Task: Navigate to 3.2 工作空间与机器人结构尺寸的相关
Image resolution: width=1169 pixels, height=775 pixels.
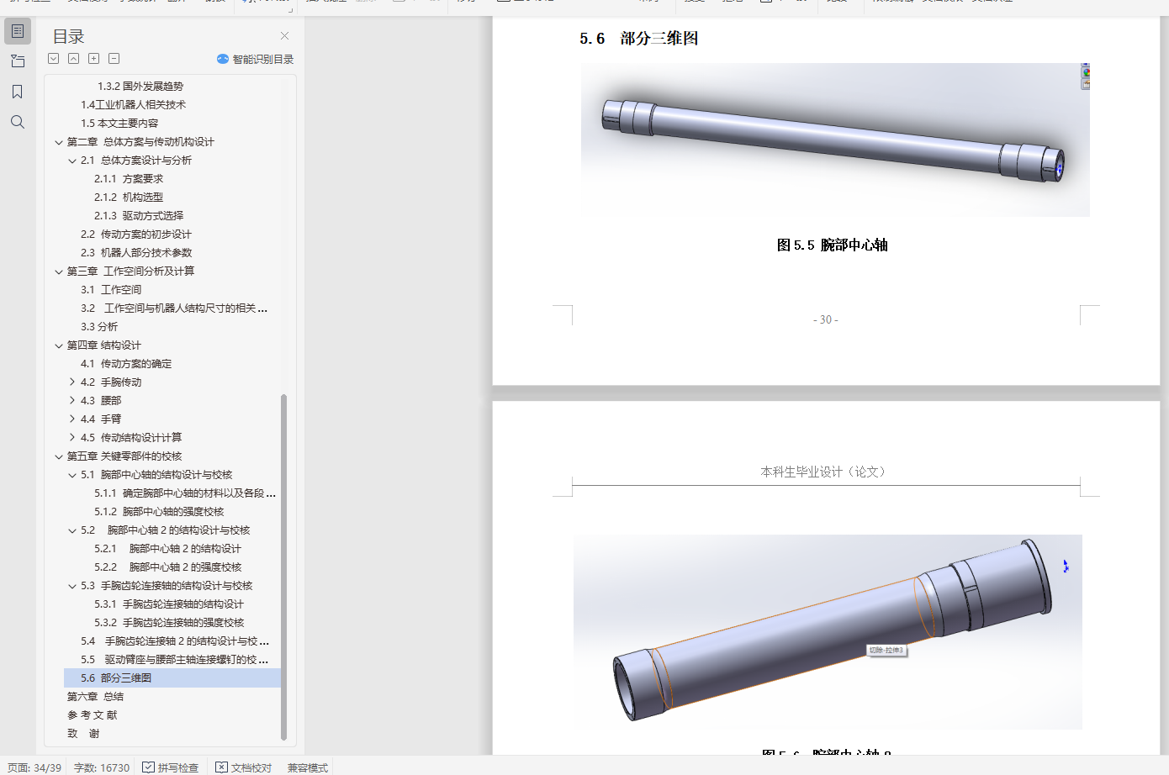Action: tap(174, 308)
